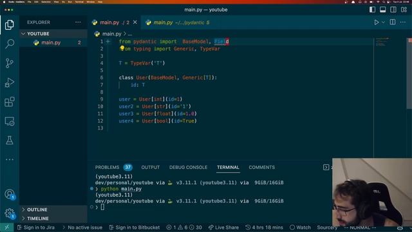This screenshot has height=232, width=412.
Task: Start Live Share from status bar
Action: (x=223, y=227)
